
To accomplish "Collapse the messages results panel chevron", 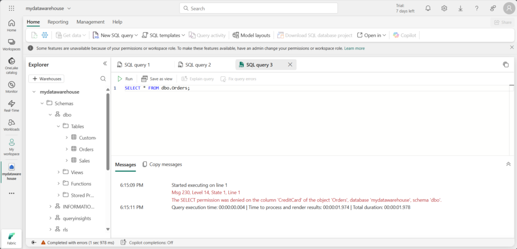I will [x=508, y=164].
